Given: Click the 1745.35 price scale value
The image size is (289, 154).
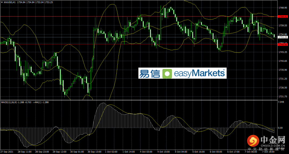Looking at the screenshot, I should 283,52.
